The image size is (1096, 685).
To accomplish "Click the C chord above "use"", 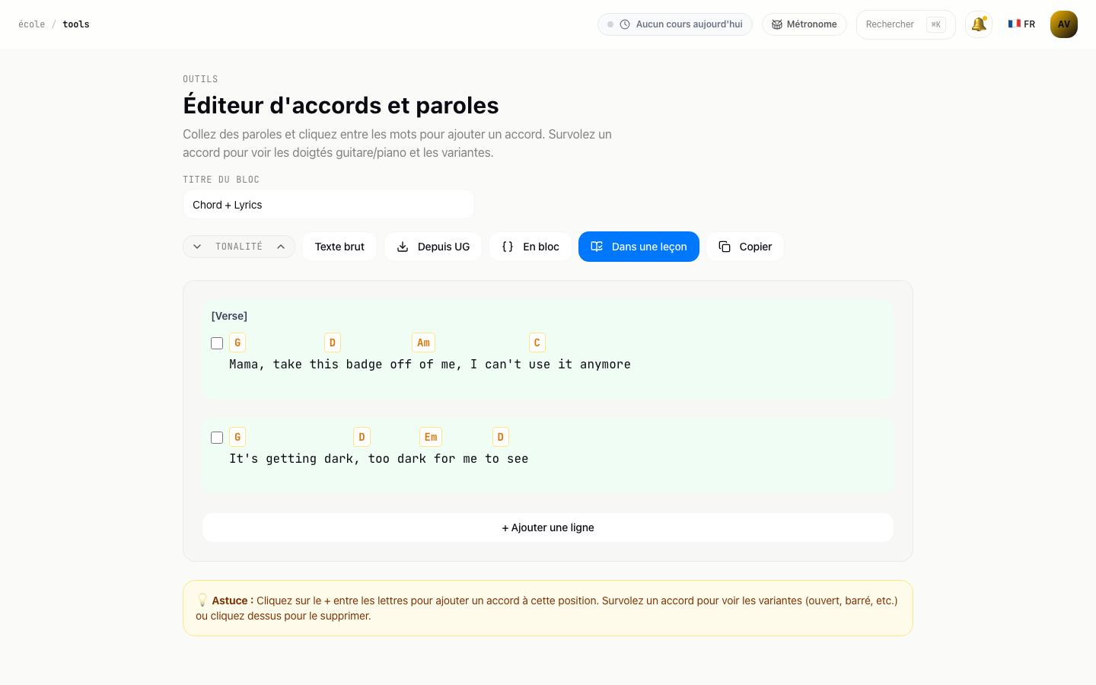I will pos(537,342).
